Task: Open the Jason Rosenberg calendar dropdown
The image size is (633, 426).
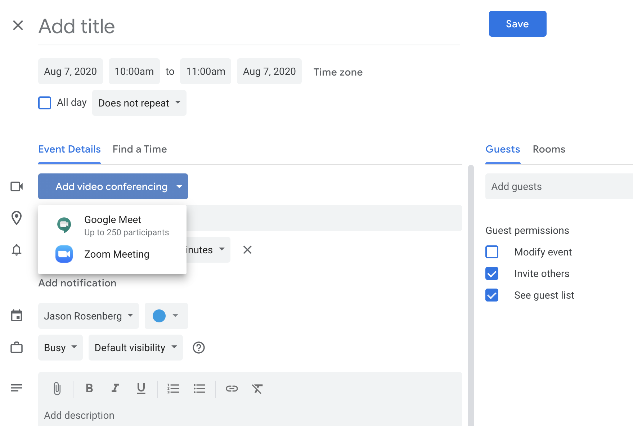Action: pyautogui.click(x=89, y=316)
